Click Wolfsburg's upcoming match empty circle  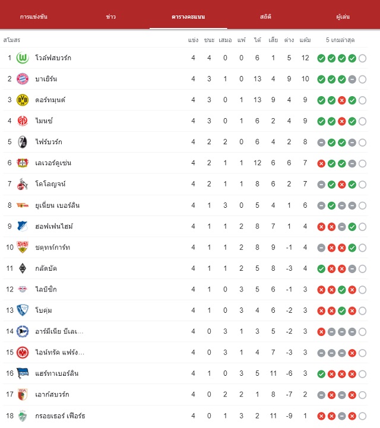point(363,58)
